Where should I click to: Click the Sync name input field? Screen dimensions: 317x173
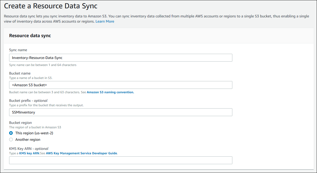point(121,58)
